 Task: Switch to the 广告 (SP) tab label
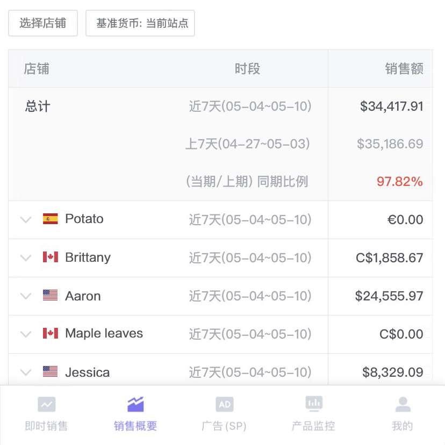[x=224, y=426]
